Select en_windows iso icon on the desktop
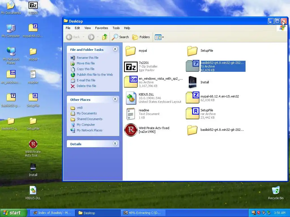Screen dimensions: 290x217 [x=11, y=77]
